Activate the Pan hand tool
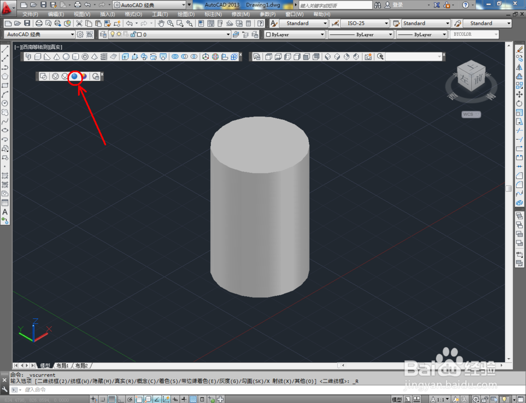Screen dimensions: 526x403 coord(161,23)
